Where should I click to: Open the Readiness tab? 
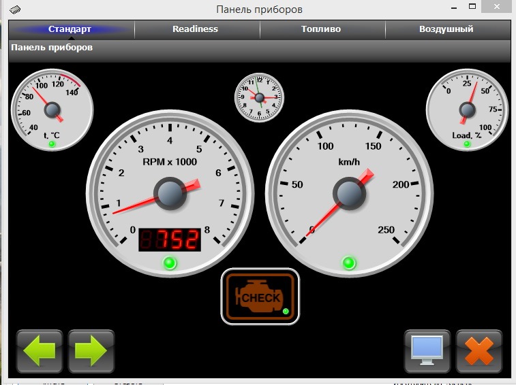point(197,29)
